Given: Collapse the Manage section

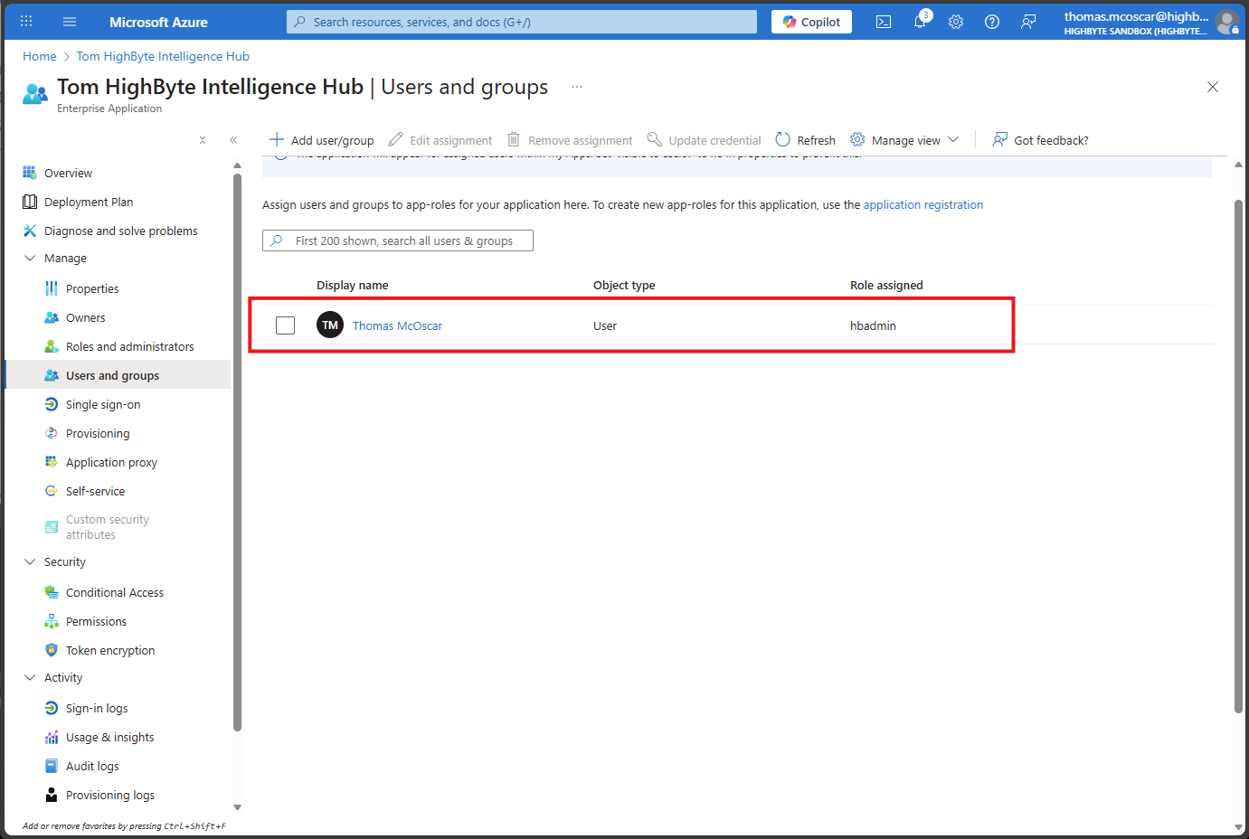Looking at the screenshot, I should coord(30,259).
